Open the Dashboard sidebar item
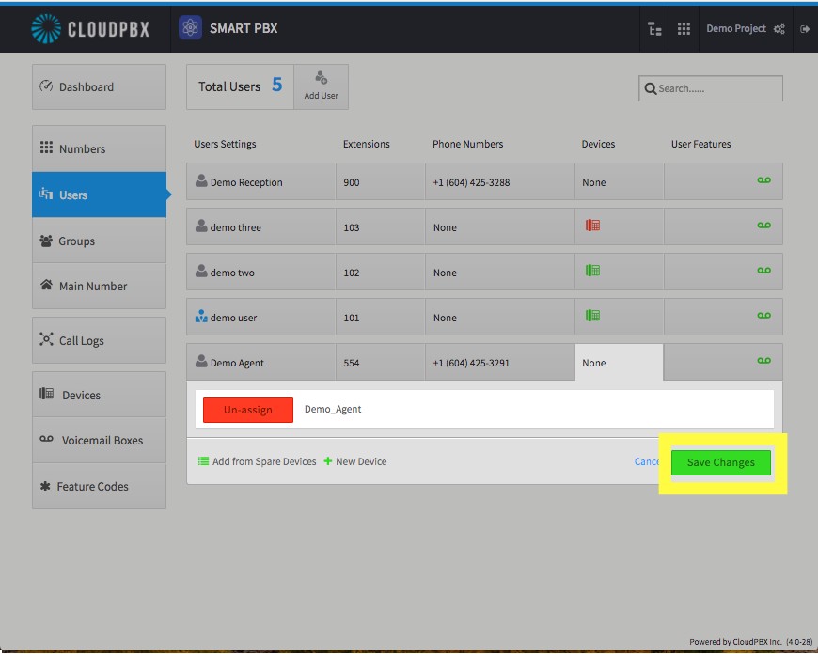 (99, 87)
